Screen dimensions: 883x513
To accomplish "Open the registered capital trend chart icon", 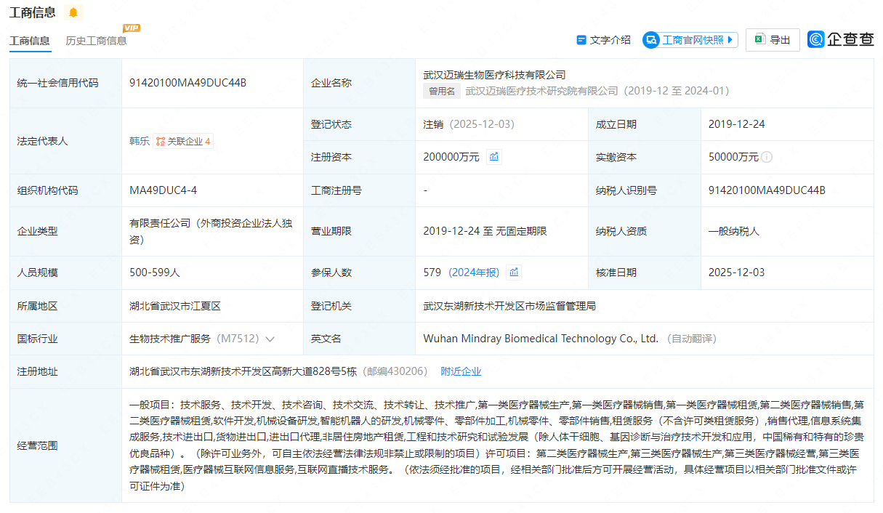I will [493, 156].
